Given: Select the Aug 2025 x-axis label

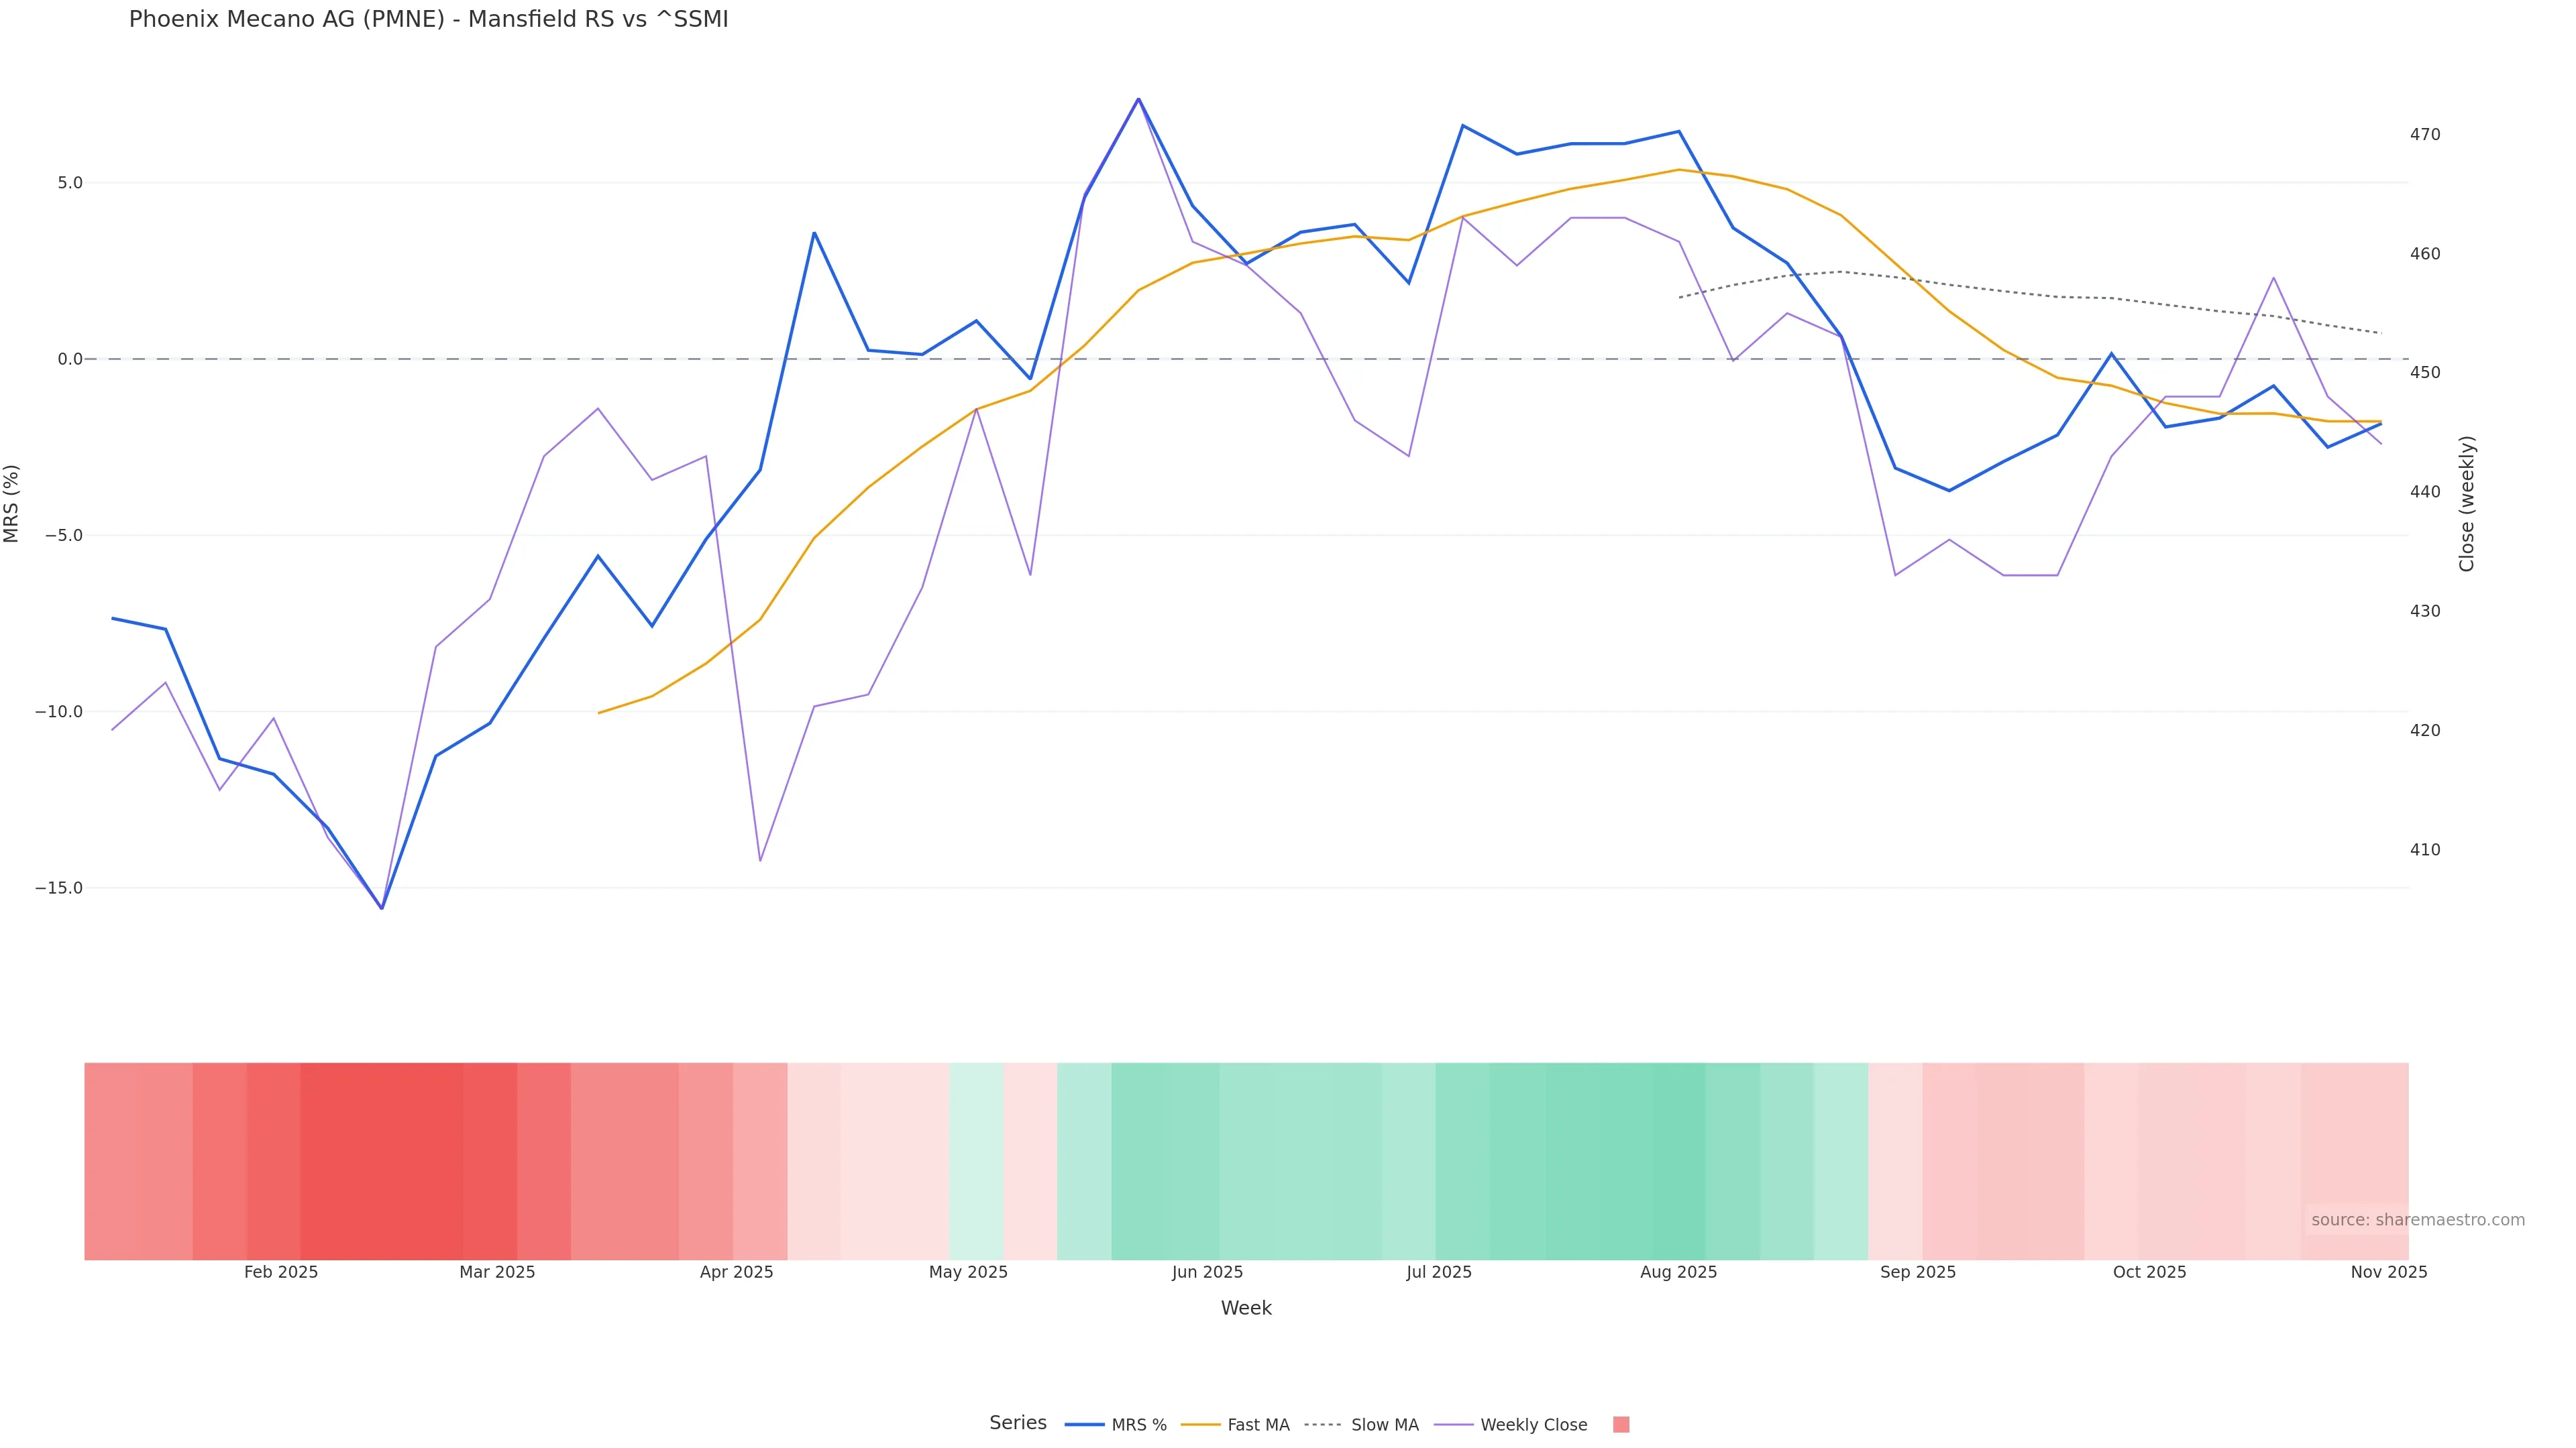Looking at the screenshot, I should tap(1678, 1272).
